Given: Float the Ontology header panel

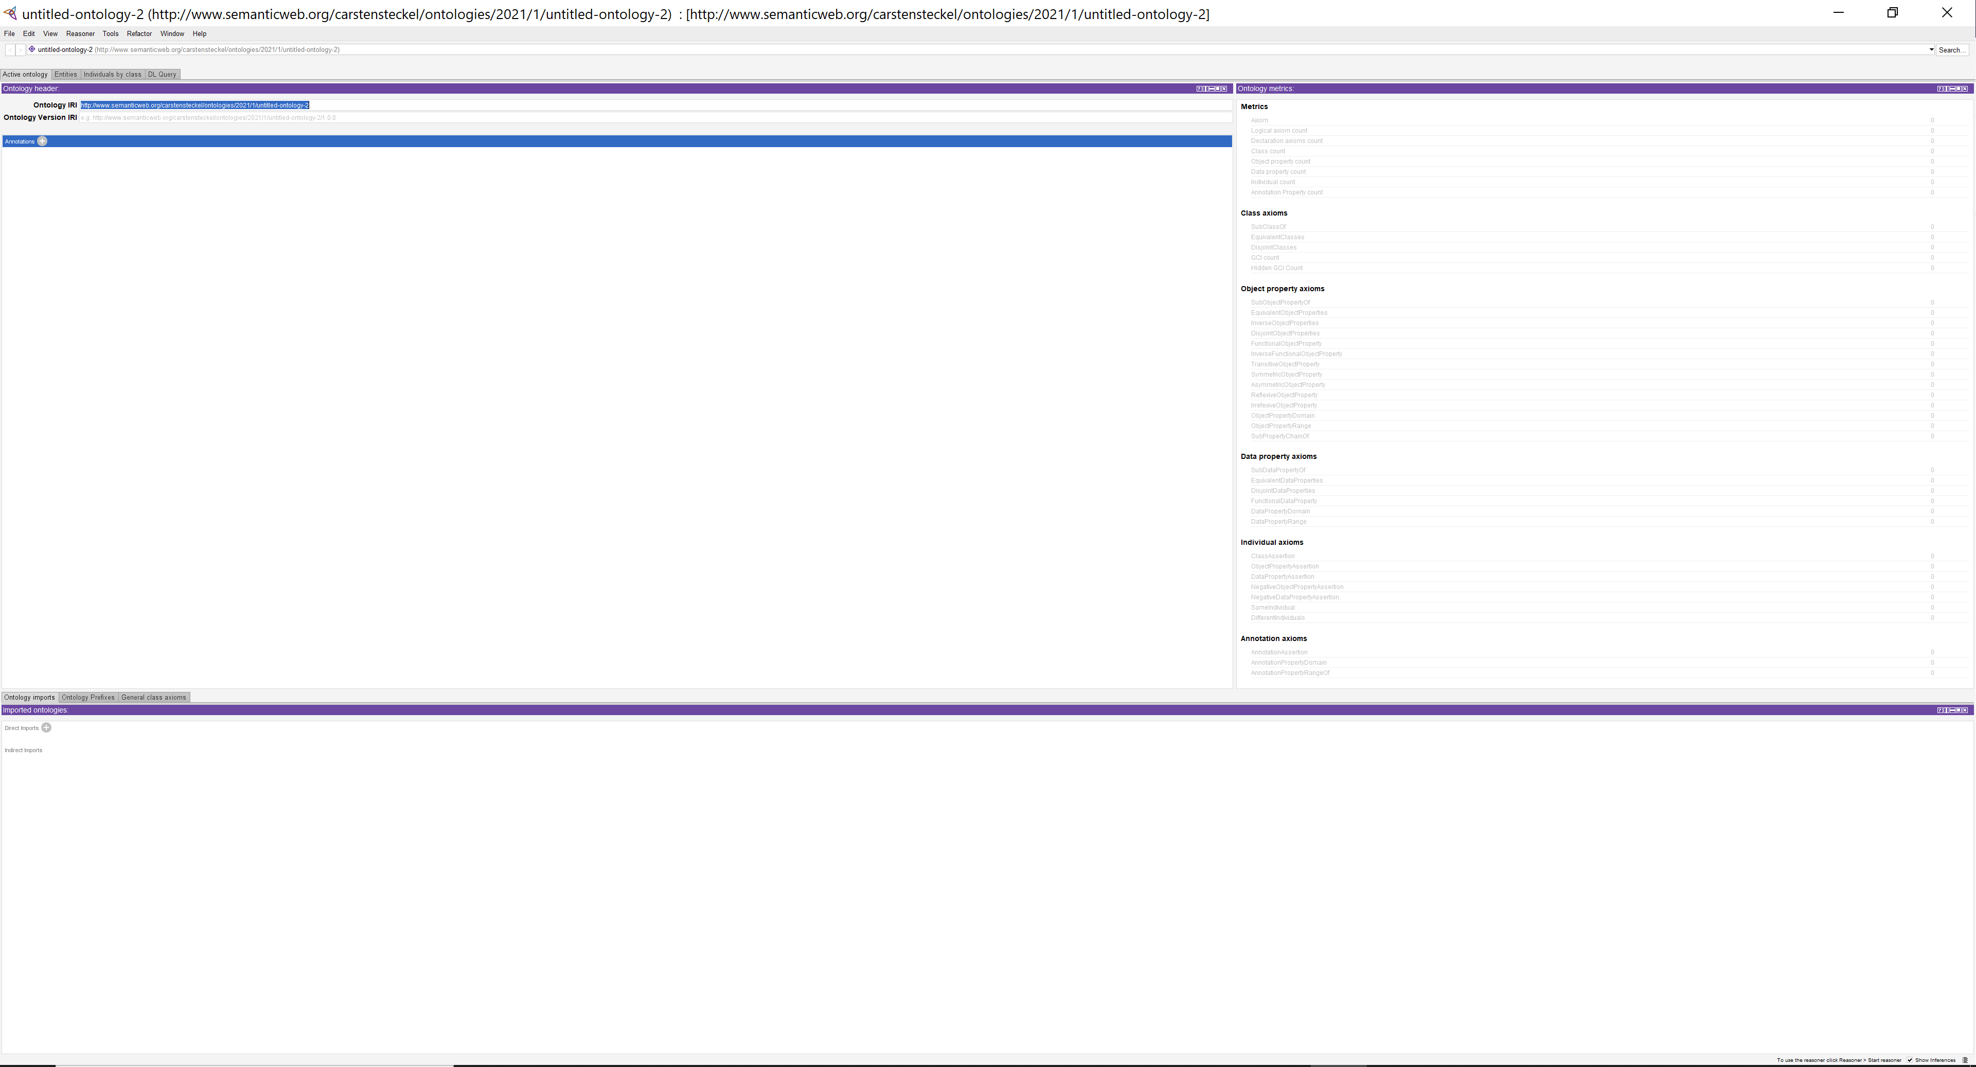Looking at the screenshot, I should pyautogui.click(x=1218, y=89).
